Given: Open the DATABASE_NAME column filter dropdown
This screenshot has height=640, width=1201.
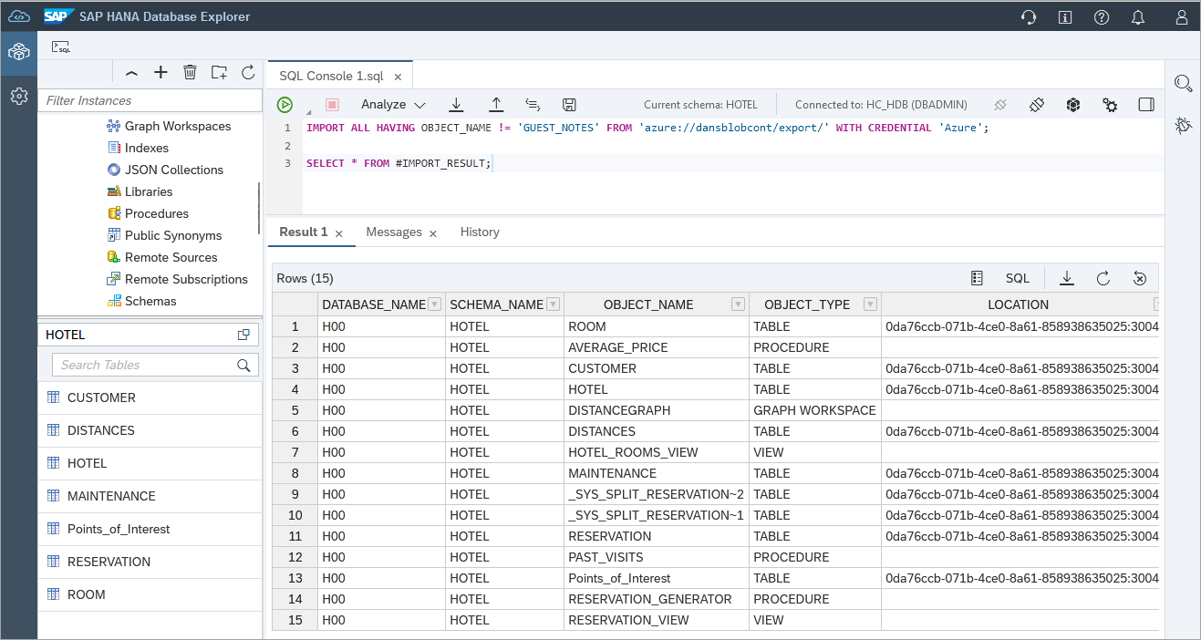Looking at the screenshot, I should (434, 305).
